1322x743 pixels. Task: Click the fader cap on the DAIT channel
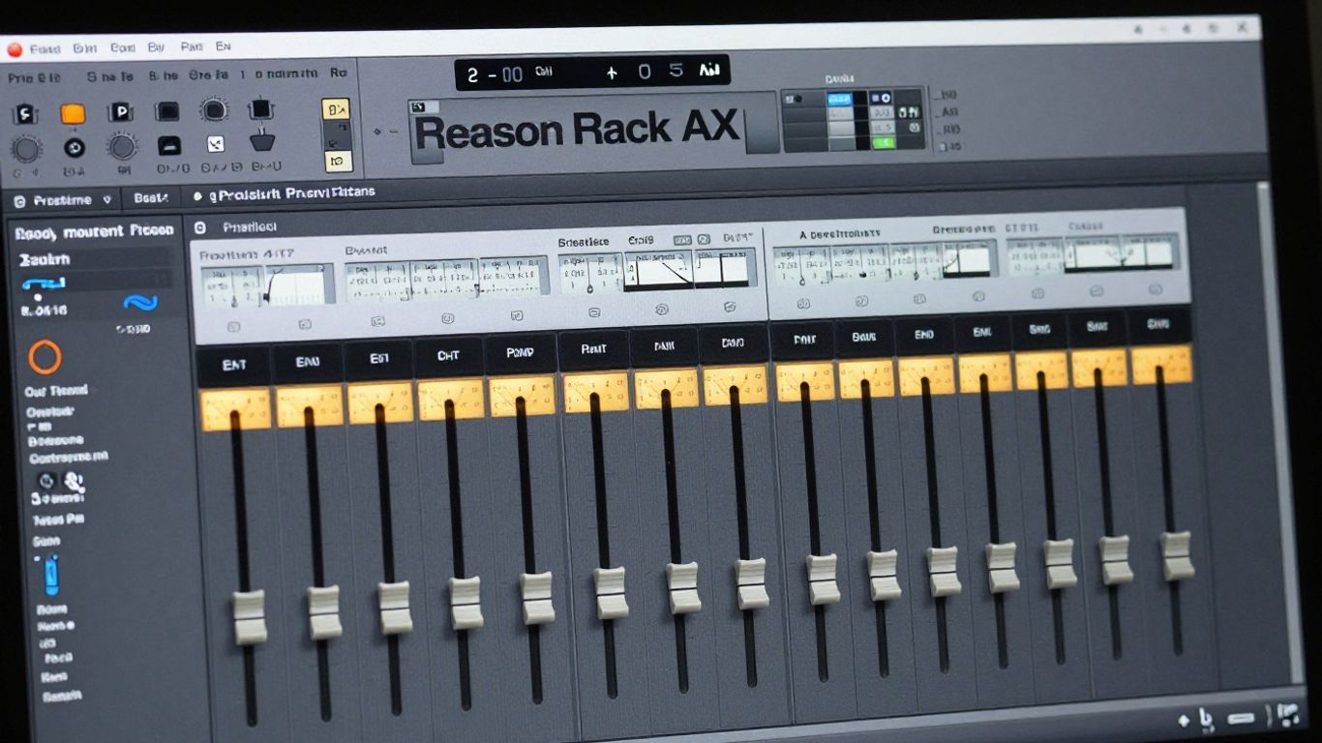[823, 580]
